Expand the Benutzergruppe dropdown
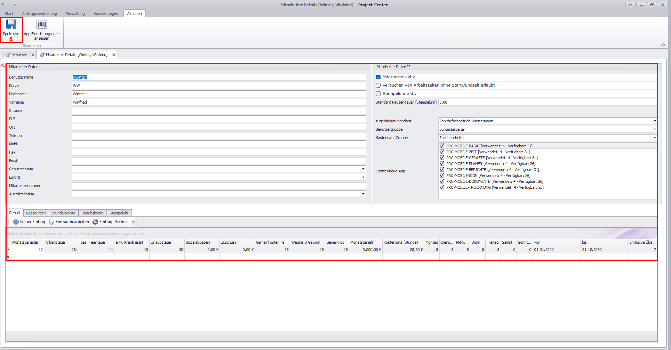Screen dimensions: 671x350 [x=654, y=129]
